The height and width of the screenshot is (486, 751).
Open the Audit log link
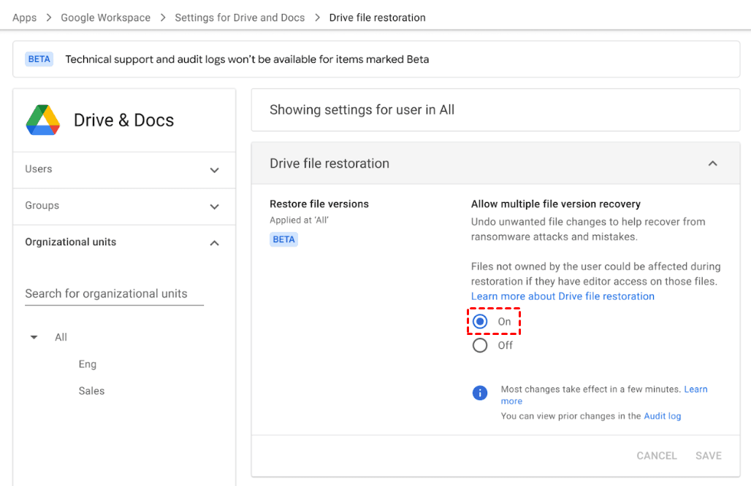click(x=662, y=416)
